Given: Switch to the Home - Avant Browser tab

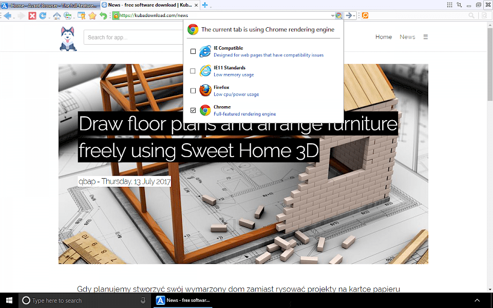Looking at the screenshot, I should pos(50,5).
